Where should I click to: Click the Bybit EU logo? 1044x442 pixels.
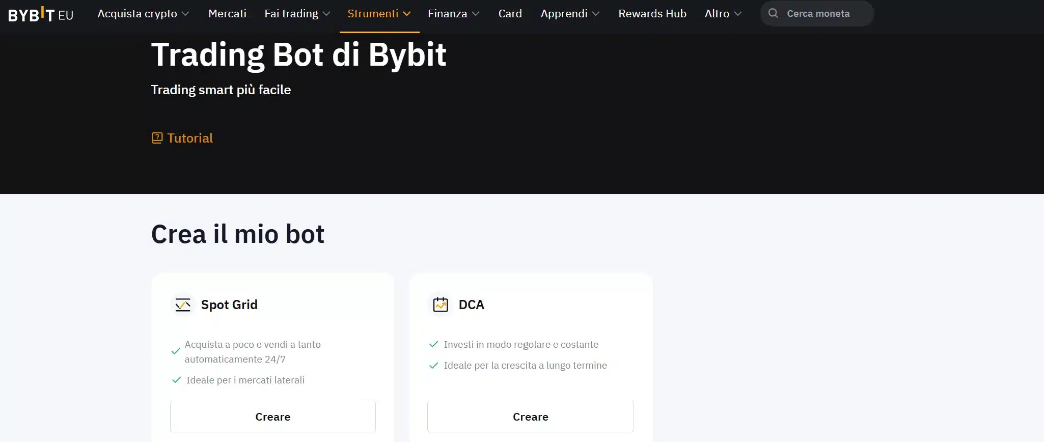[41, 14]
